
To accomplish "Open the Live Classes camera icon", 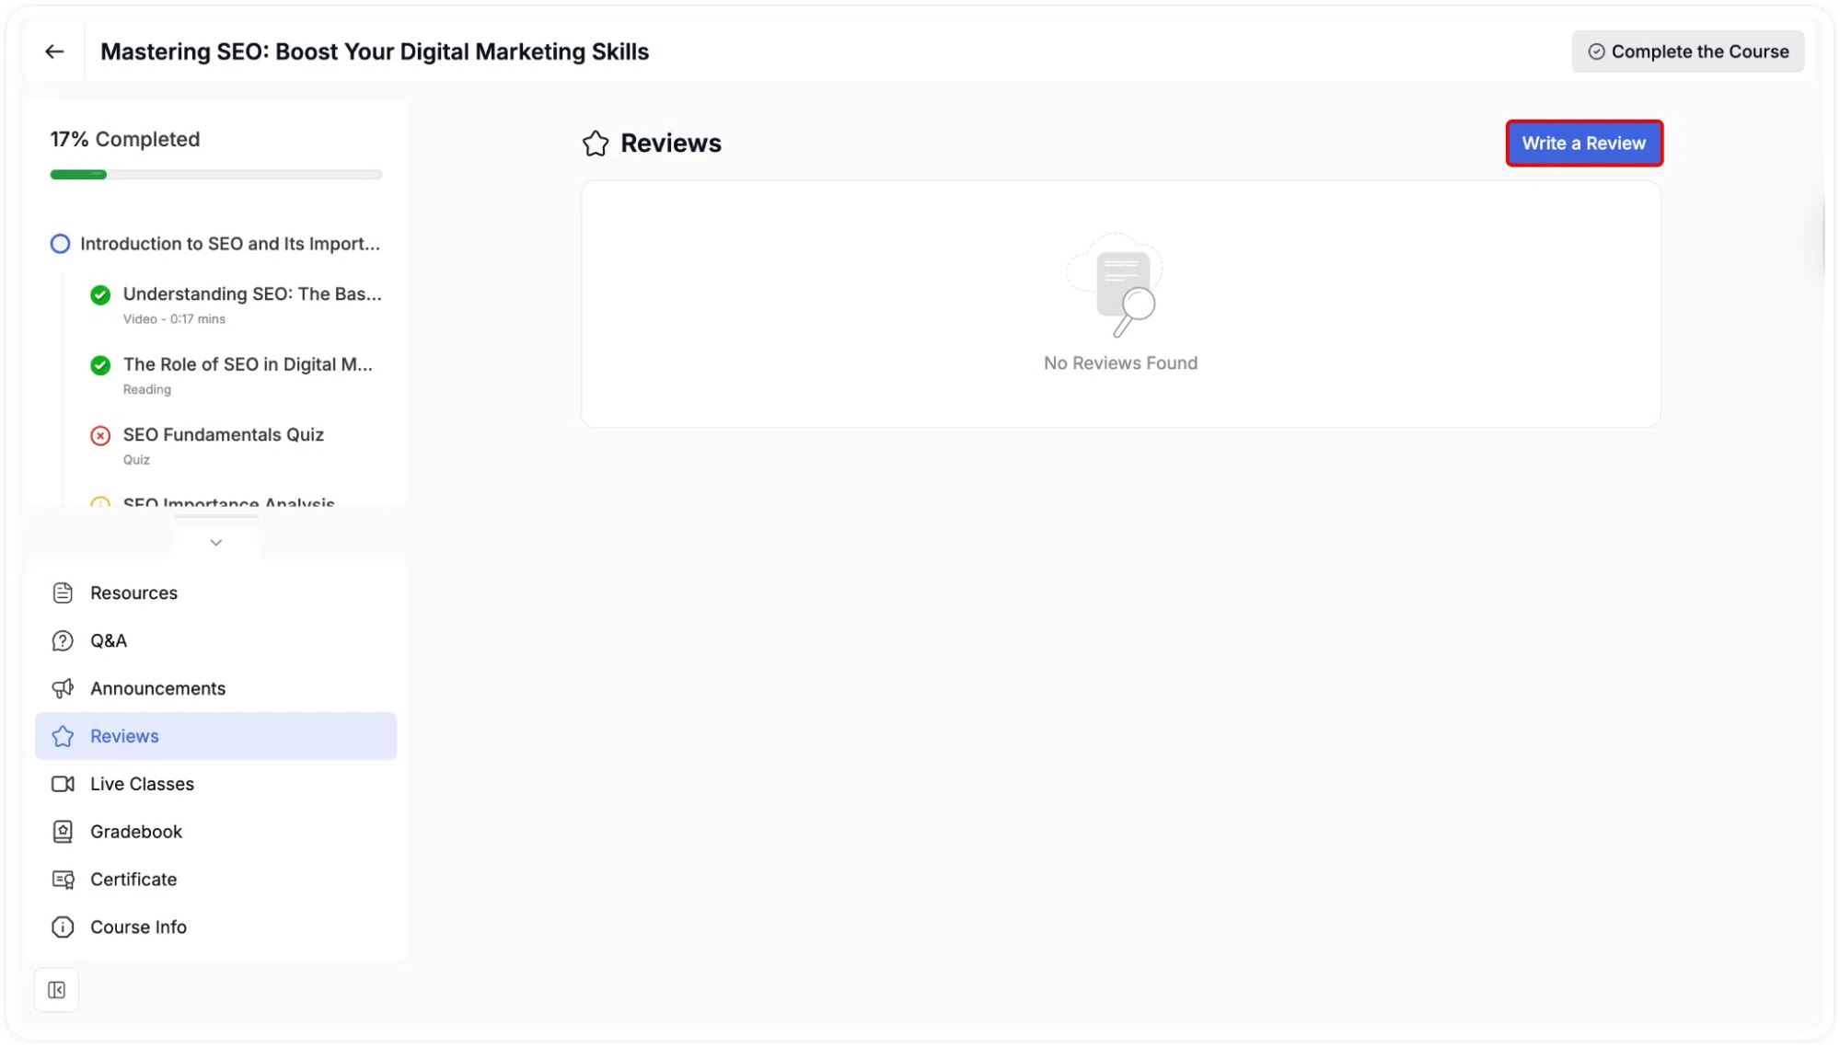I will (x=63, y=784).
